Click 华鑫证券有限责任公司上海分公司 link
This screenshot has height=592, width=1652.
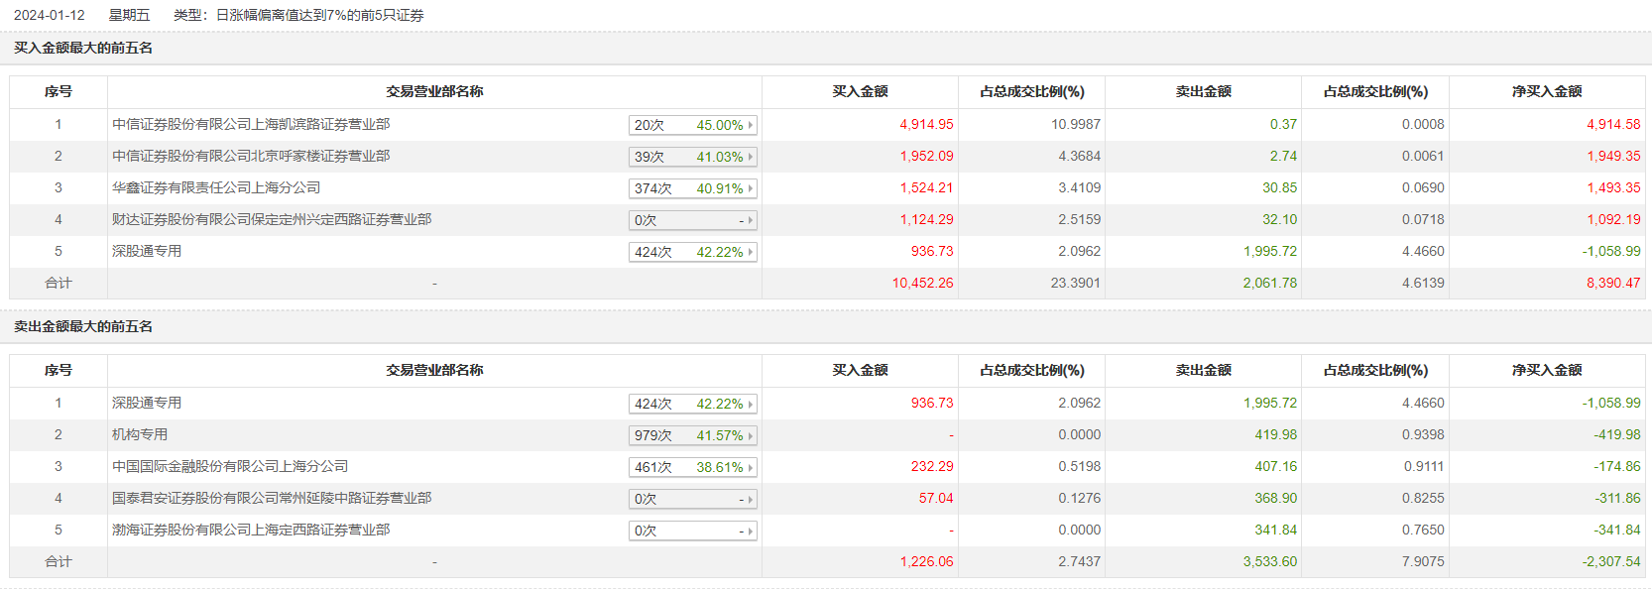click(216, 187)
